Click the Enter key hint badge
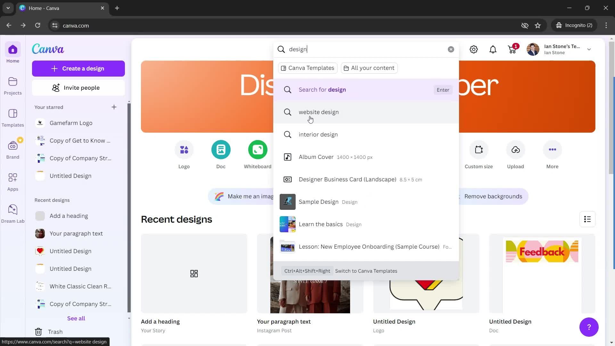This screenshot has height=346, width=615. (443, 90)
